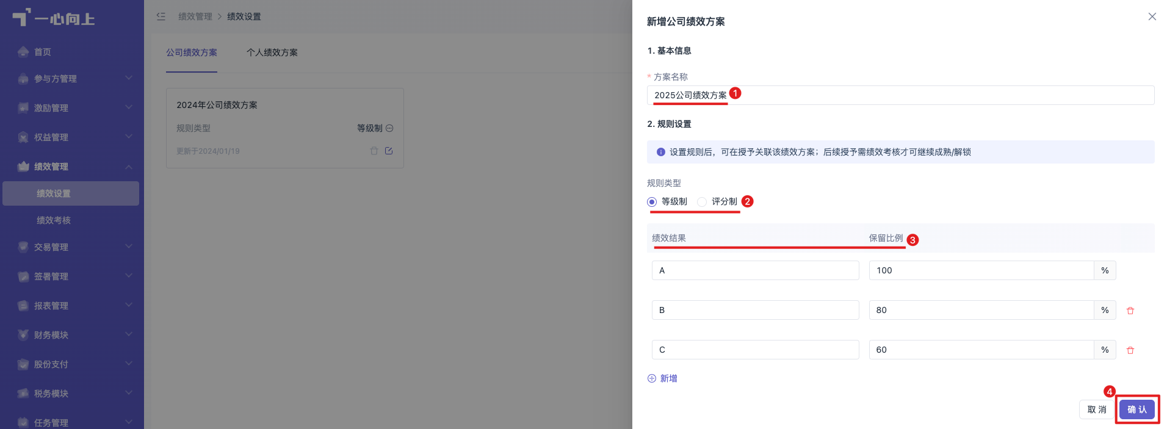Expand the 激励管理 menu chevron

pos(129,107)
